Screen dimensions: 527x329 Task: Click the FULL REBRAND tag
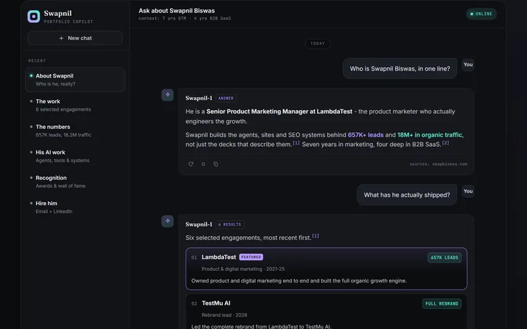442,303
